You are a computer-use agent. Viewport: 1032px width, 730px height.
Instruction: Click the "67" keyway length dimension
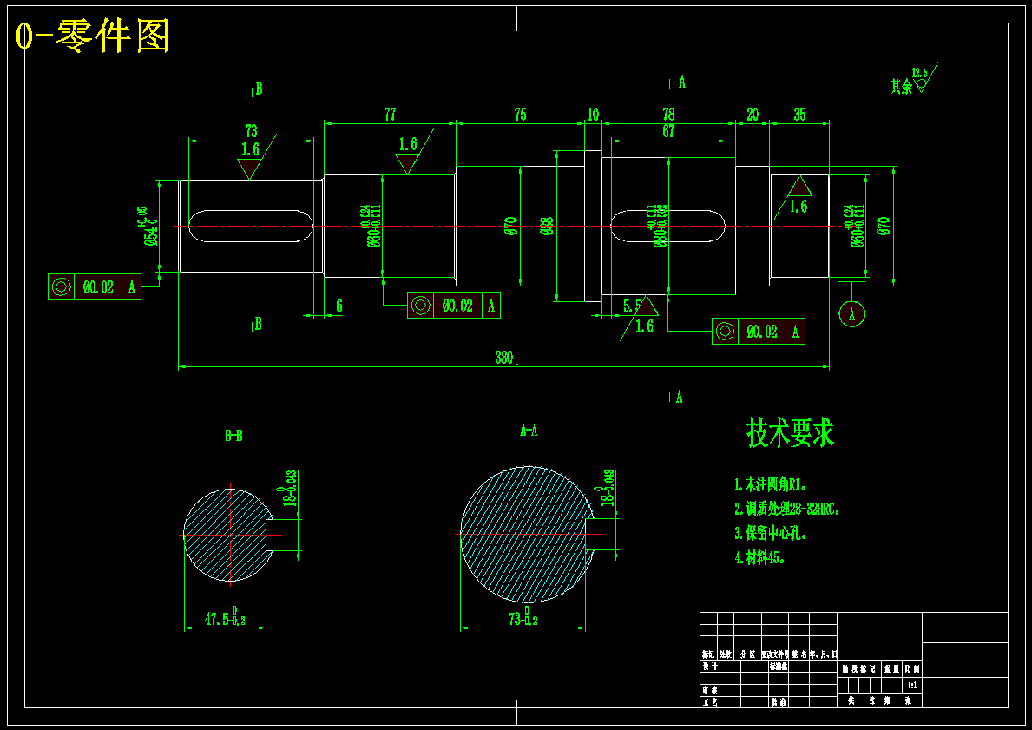click(668, 131)
